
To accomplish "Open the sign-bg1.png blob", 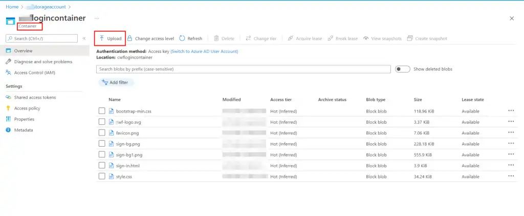I will (129, 155).
